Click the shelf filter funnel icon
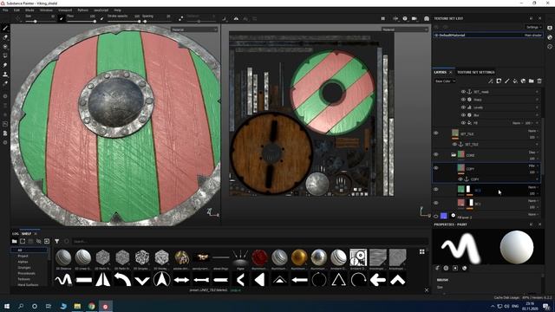This screenshot has width=555, height=312. (x=57, y=241)
